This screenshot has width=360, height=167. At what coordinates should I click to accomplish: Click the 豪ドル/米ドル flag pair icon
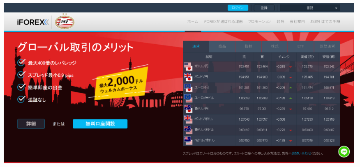tap(188, 130)
